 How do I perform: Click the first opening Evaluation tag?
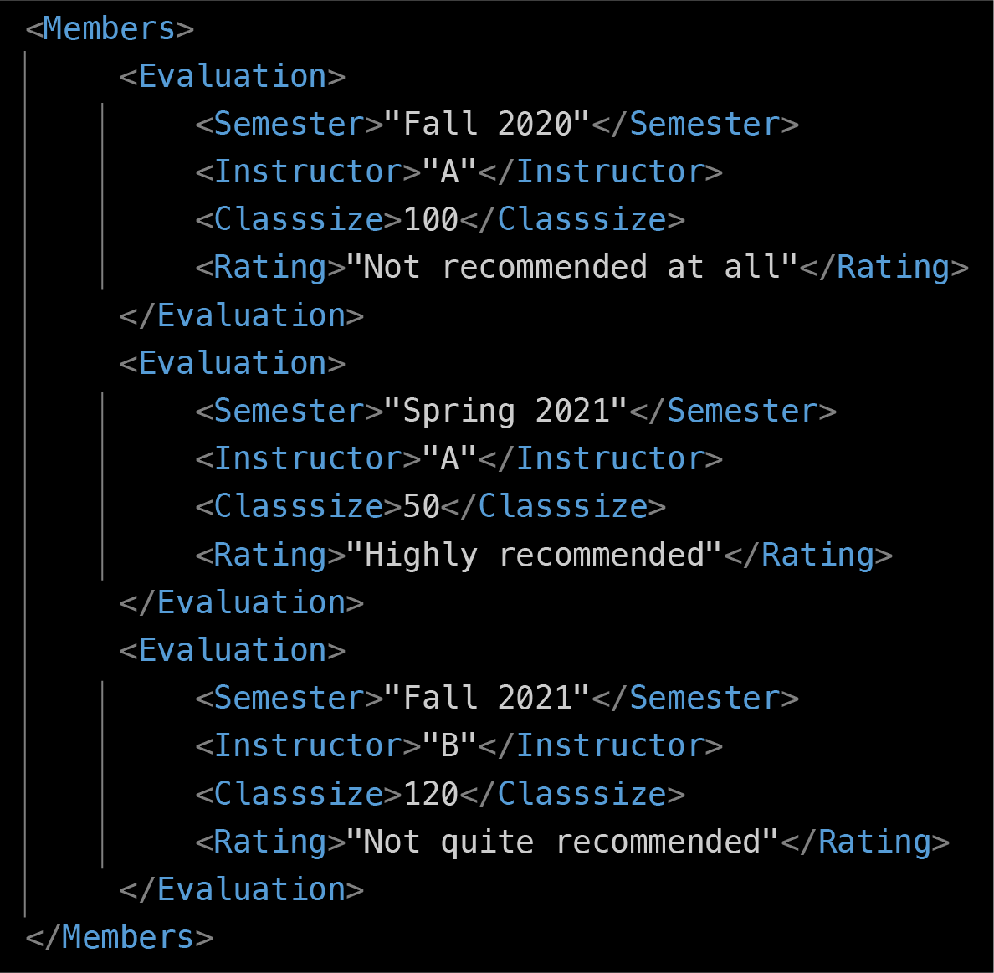[232, 76]
